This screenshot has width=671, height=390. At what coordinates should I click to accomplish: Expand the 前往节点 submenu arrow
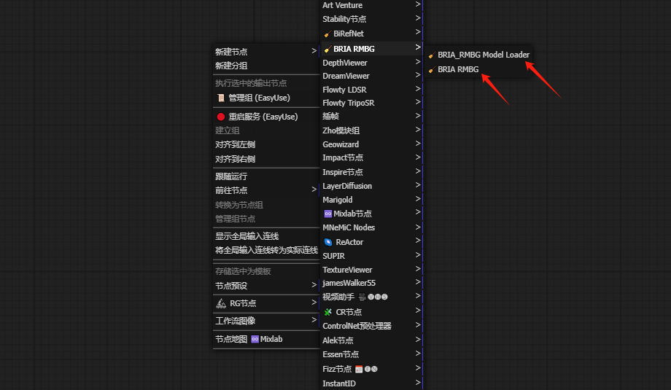(x=314, y=190)
